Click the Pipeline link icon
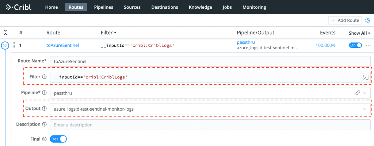This screenshot has height=146, width=374. pos(358,93)
